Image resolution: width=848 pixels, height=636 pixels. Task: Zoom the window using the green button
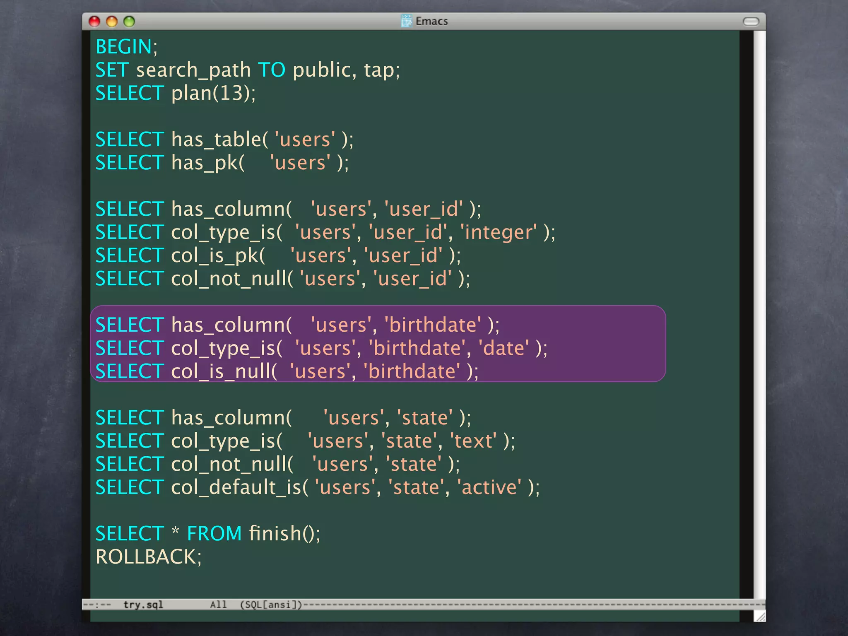pos(129,22)
